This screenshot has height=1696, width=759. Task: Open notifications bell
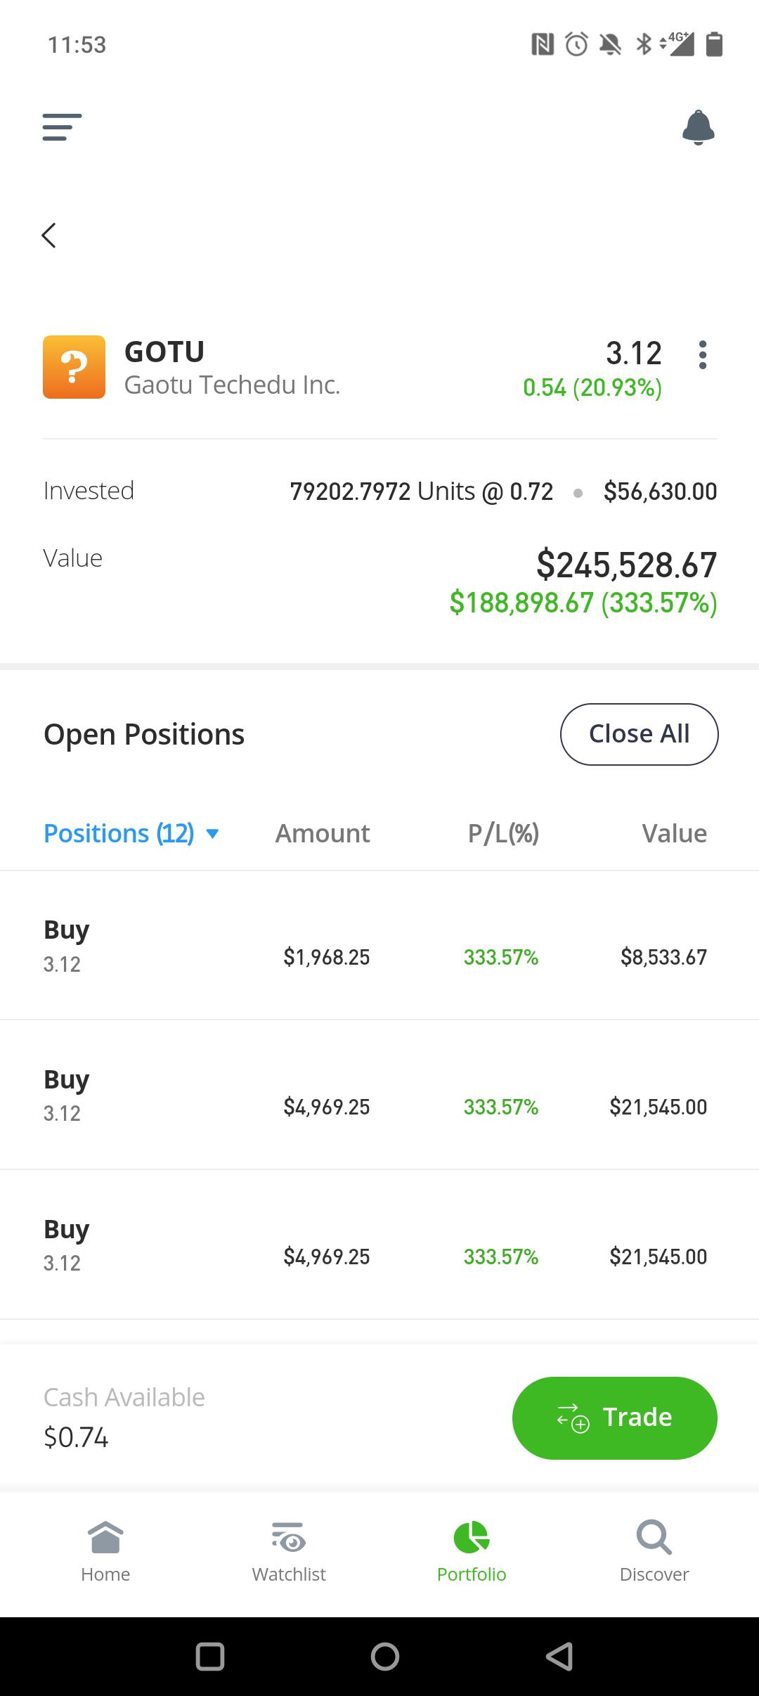coord(698,127)
